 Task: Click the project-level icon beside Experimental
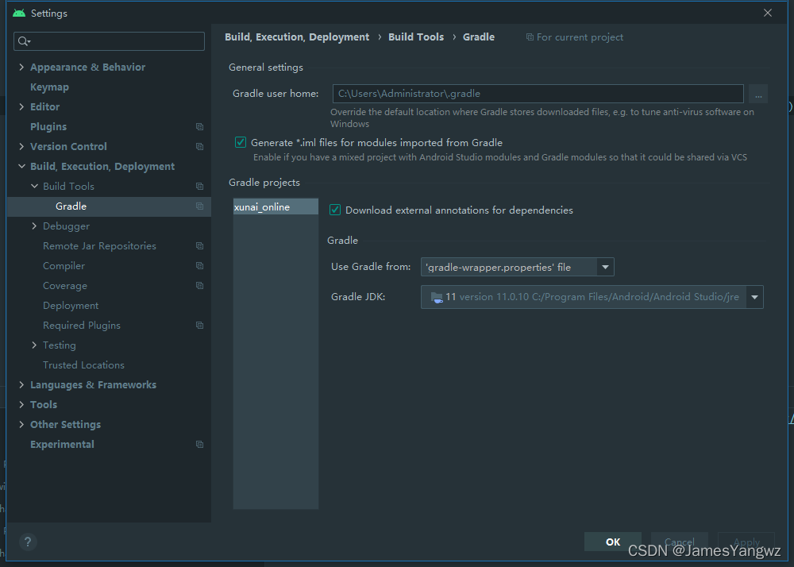point(199,444)
